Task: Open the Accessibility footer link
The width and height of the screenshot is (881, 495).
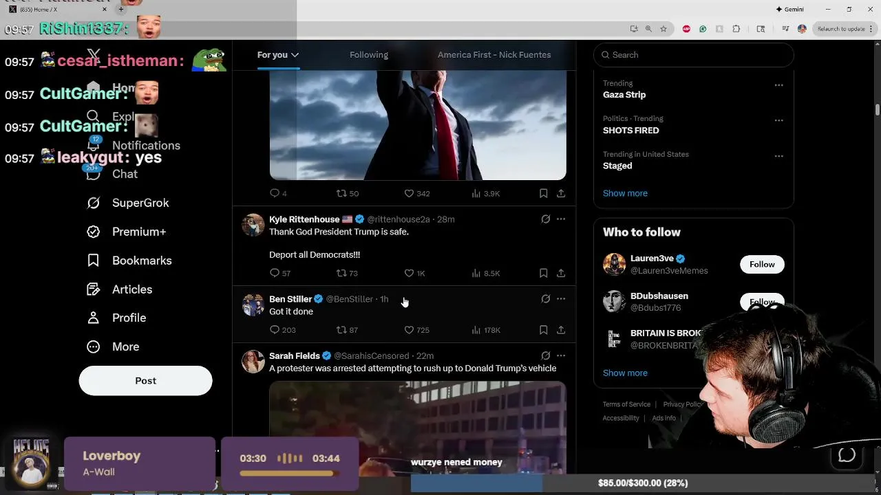Action: tap(621, 418)
